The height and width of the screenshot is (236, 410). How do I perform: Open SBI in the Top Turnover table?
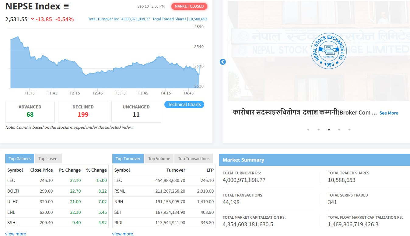click(118, 212)
